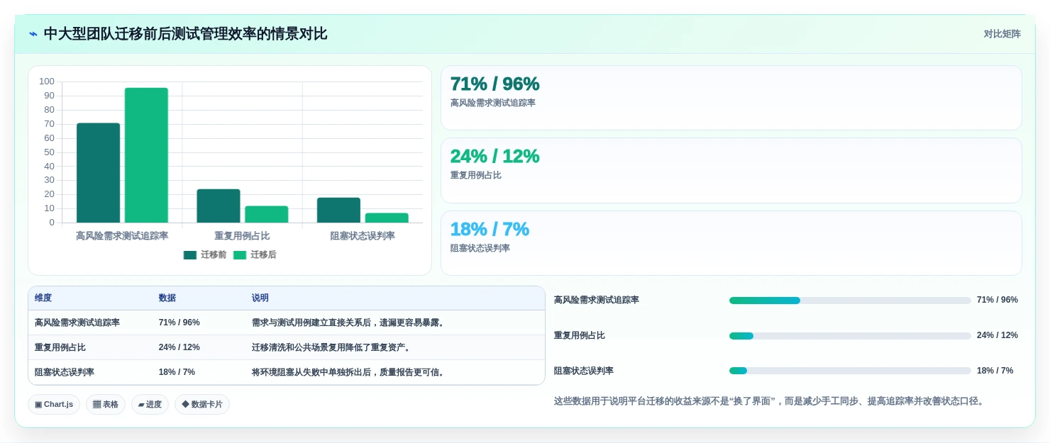This screenshot has height=443, width=1050.
Task: Open the 18% / 7% data card
Action: 731,243
